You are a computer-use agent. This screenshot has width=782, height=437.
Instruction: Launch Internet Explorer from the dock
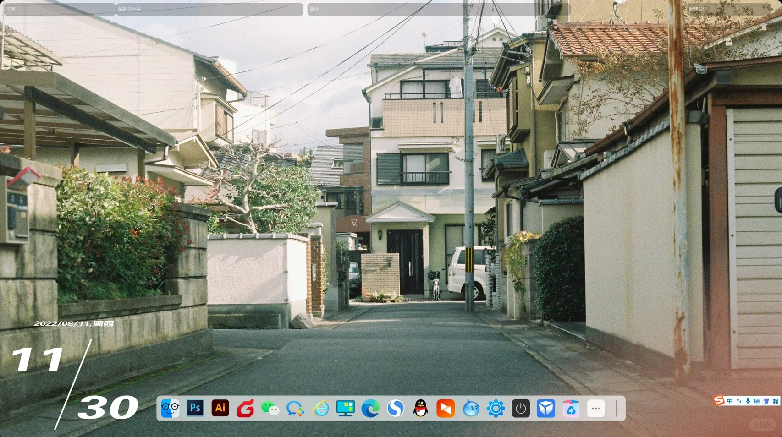[x=320, y=408]
